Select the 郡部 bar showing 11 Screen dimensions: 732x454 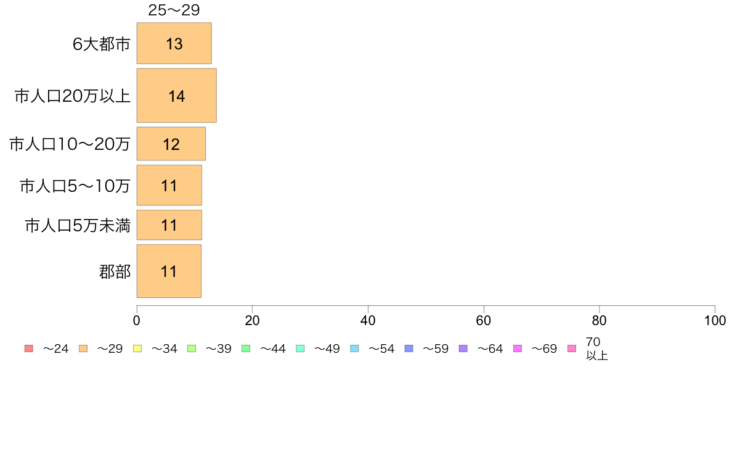pos(169,271)
